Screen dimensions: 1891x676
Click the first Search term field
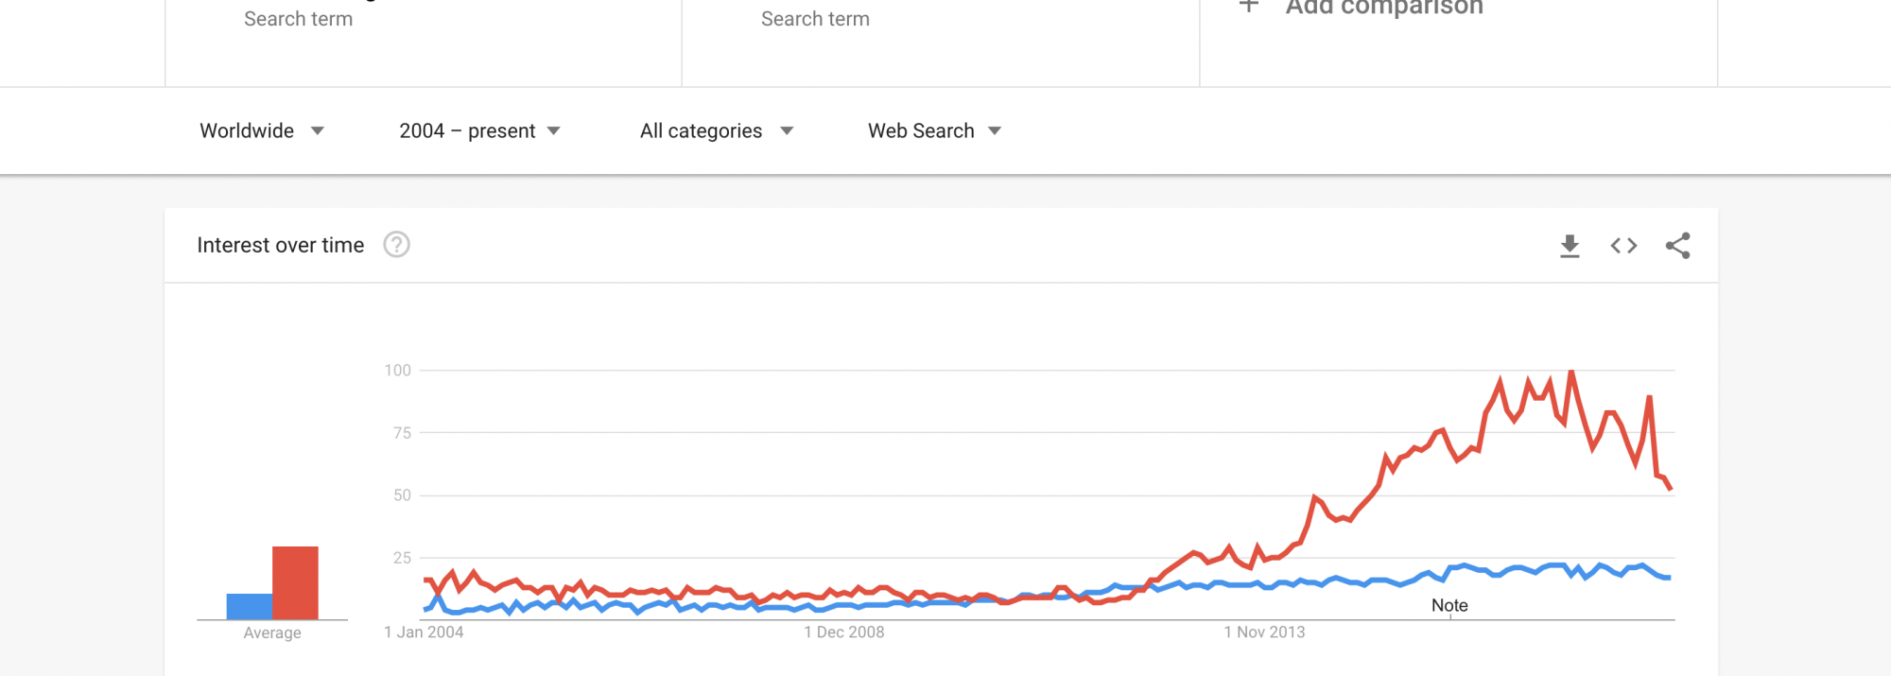pos(299,19)
